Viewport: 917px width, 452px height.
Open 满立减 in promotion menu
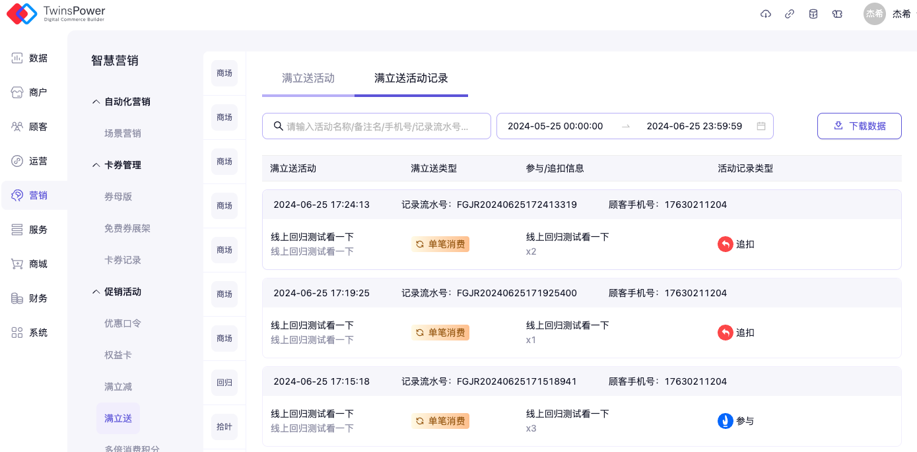click(x=118, y=387)
